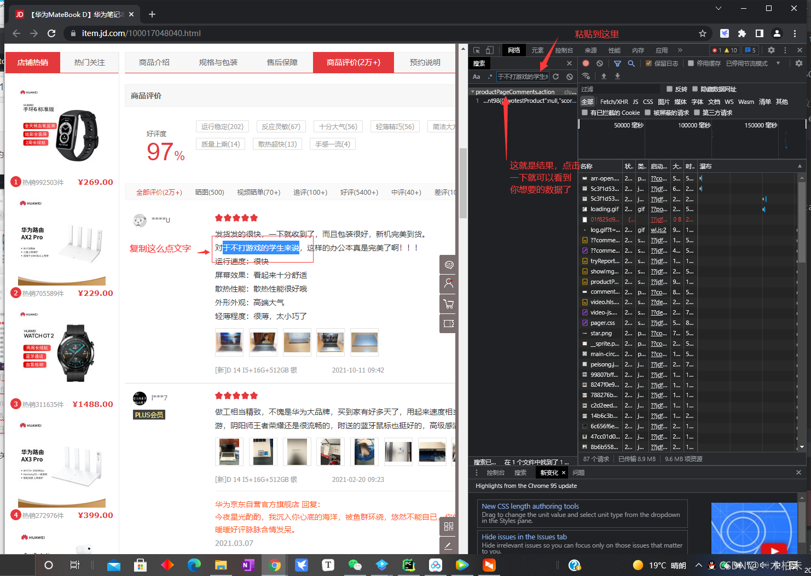Enable the 停用缓存 checkbox
Viewport: 811px width, 576px height.
(x=691, y=63)
